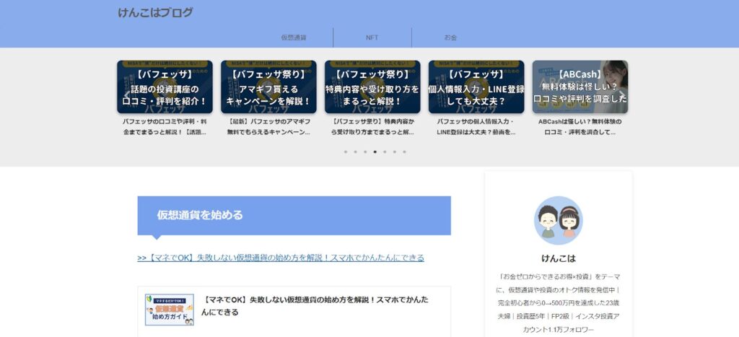Select the seventh carousel pagination dot
739x337 pixels.
coord(404,152)
